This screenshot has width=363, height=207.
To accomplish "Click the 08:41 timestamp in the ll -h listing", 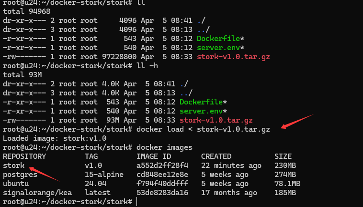I will tap(164, 84).
